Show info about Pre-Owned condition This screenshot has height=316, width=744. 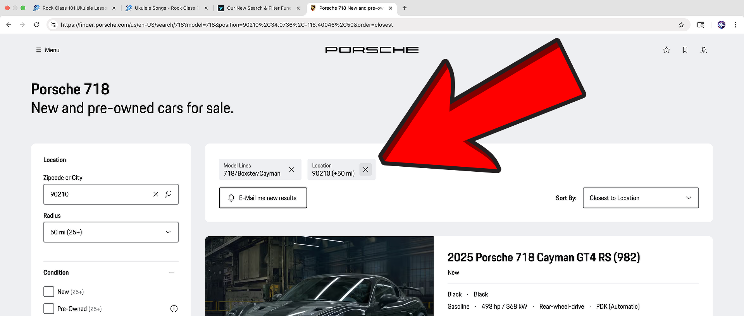click(174, 309)
